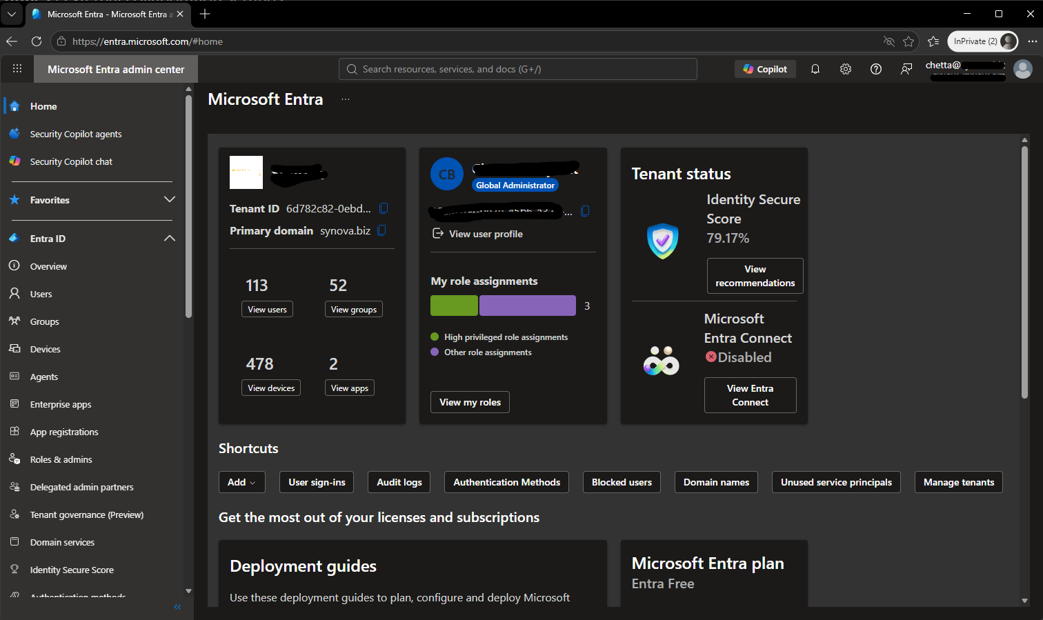Image resolution: width=1043 pixels, height=620 pixels.
Task: Open the Audit logs shortcut
Action: point(399,482)
